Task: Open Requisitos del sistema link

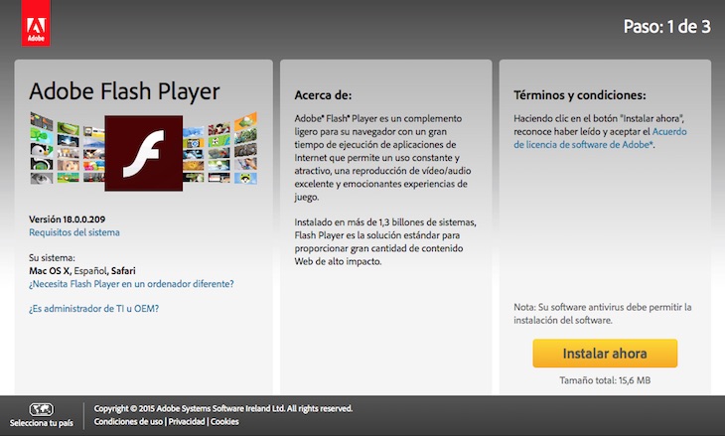Action: click(x=73, y=232)
